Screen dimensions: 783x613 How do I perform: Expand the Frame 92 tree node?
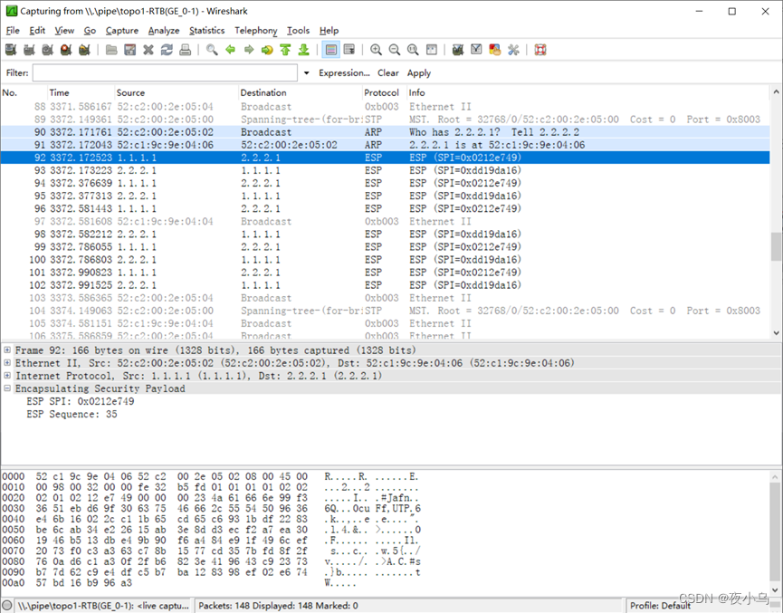[x=7, y=350]
